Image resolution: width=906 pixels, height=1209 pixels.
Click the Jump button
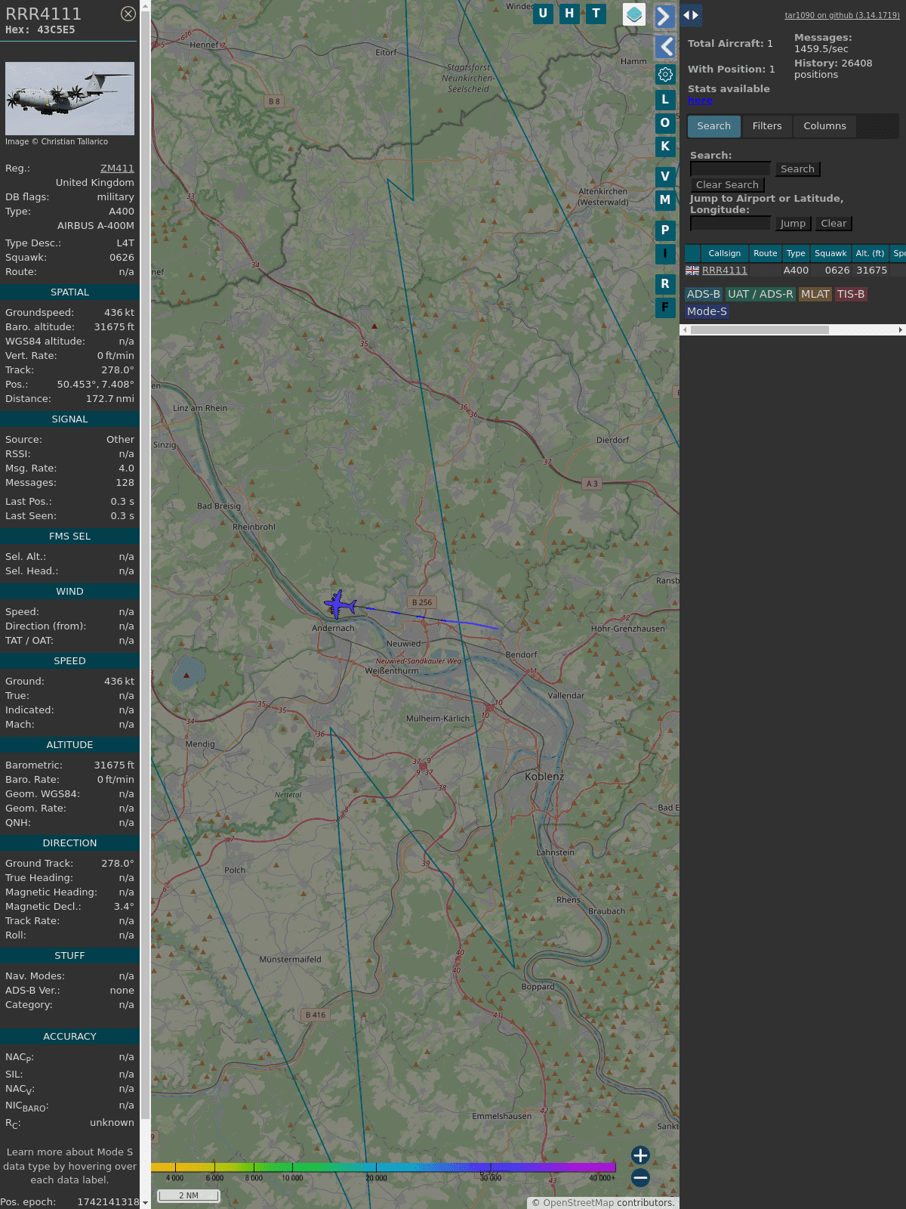coord(793,224)
